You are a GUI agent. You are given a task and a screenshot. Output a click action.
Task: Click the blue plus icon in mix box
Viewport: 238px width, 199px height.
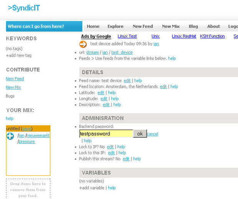click(x=10, y=136)
